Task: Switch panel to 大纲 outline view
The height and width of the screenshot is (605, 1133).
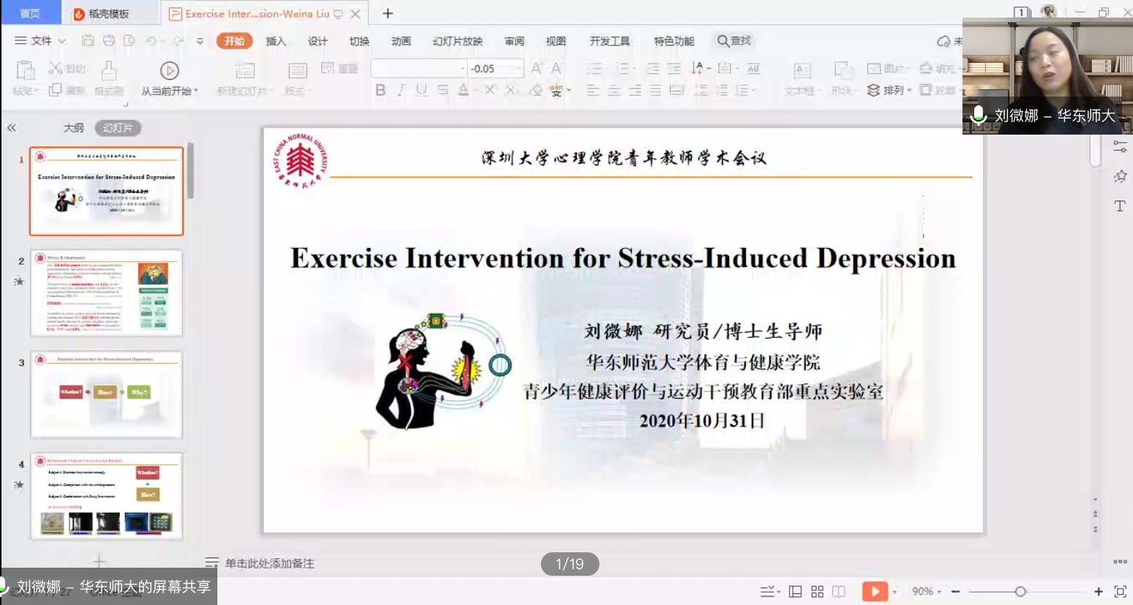Action: coord(73,128)
